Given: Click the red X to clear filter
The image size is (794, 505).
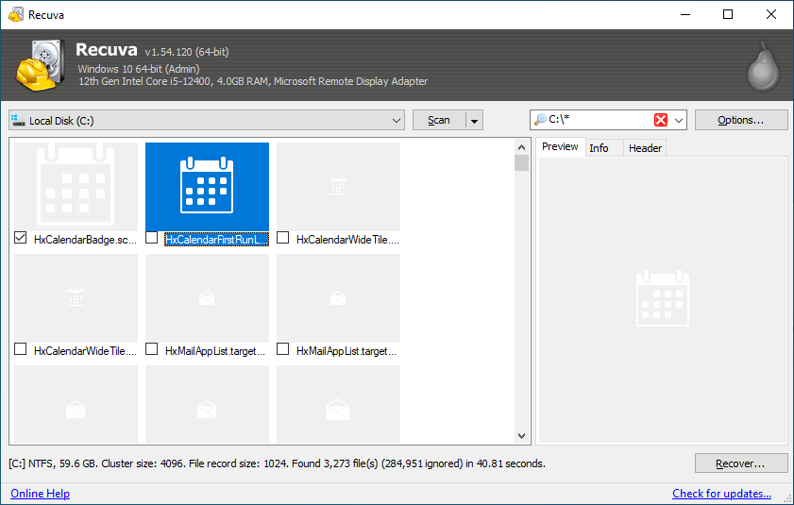Looking at the screenshot, I should click(x=660, y=120).
